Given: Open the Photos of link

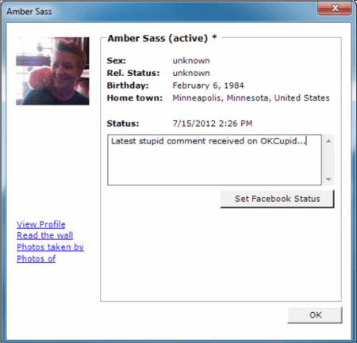Looking at the screenshot, I should [x=36, y=258].
